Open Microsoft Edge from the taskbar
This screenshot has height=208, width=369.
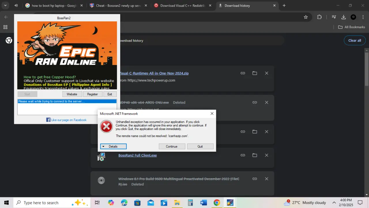click(124, 203)
